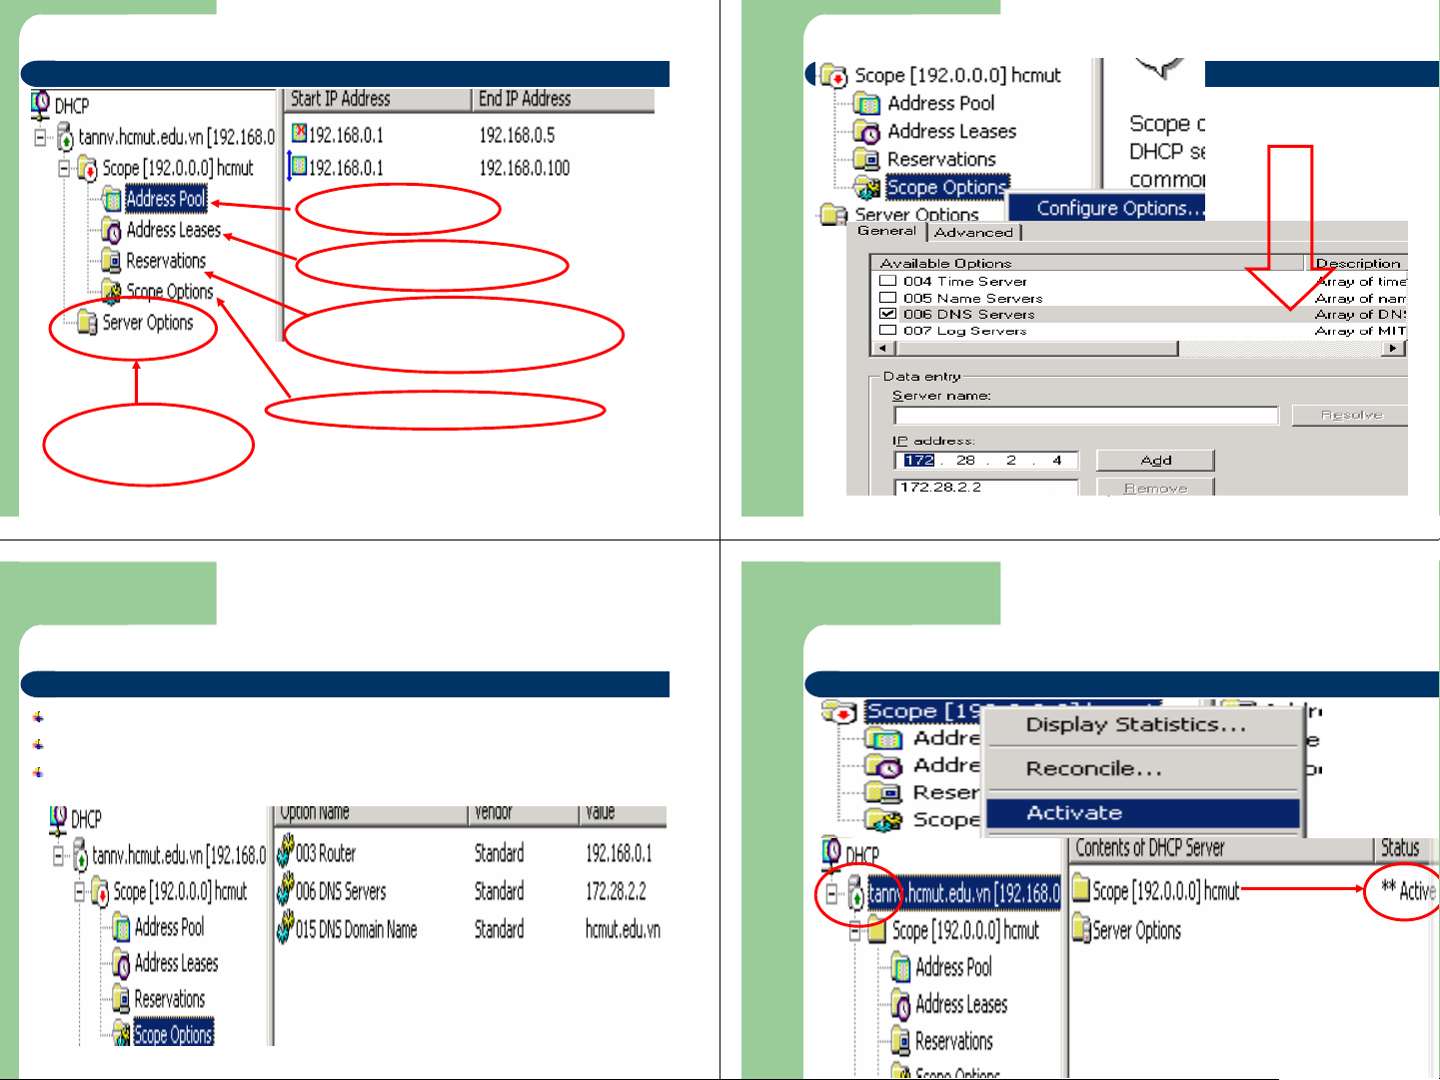The image size is (1440, 1080).
Task: Click Scope folder icon beside Active status
Action: click(1080, 891)
